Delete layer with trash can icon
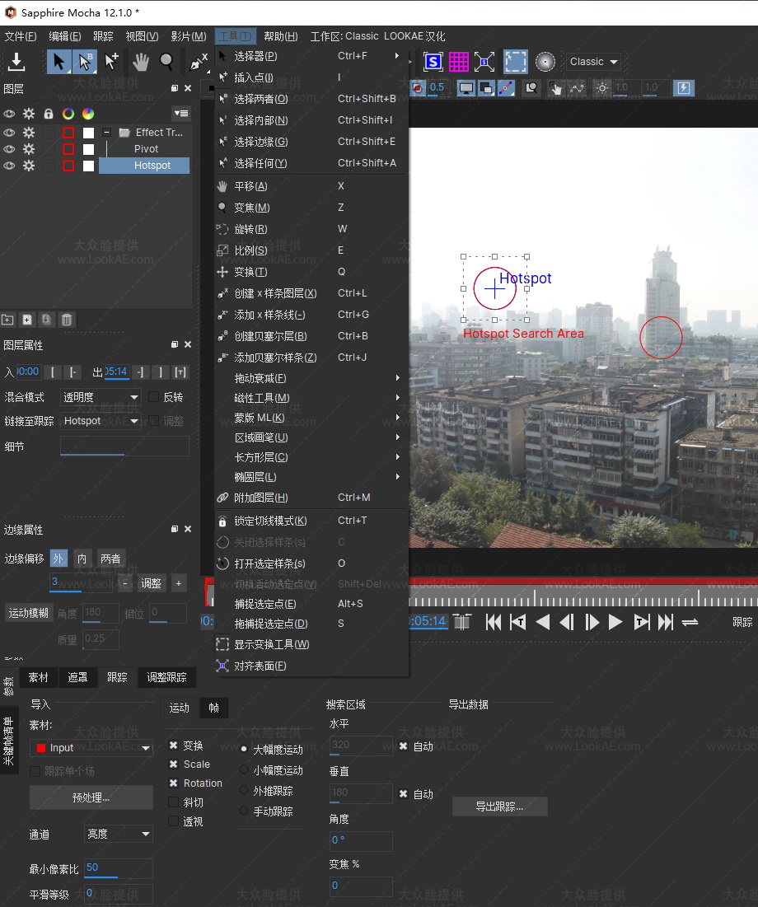This screenshot has height=907, width=758. [x=67, y=320]
